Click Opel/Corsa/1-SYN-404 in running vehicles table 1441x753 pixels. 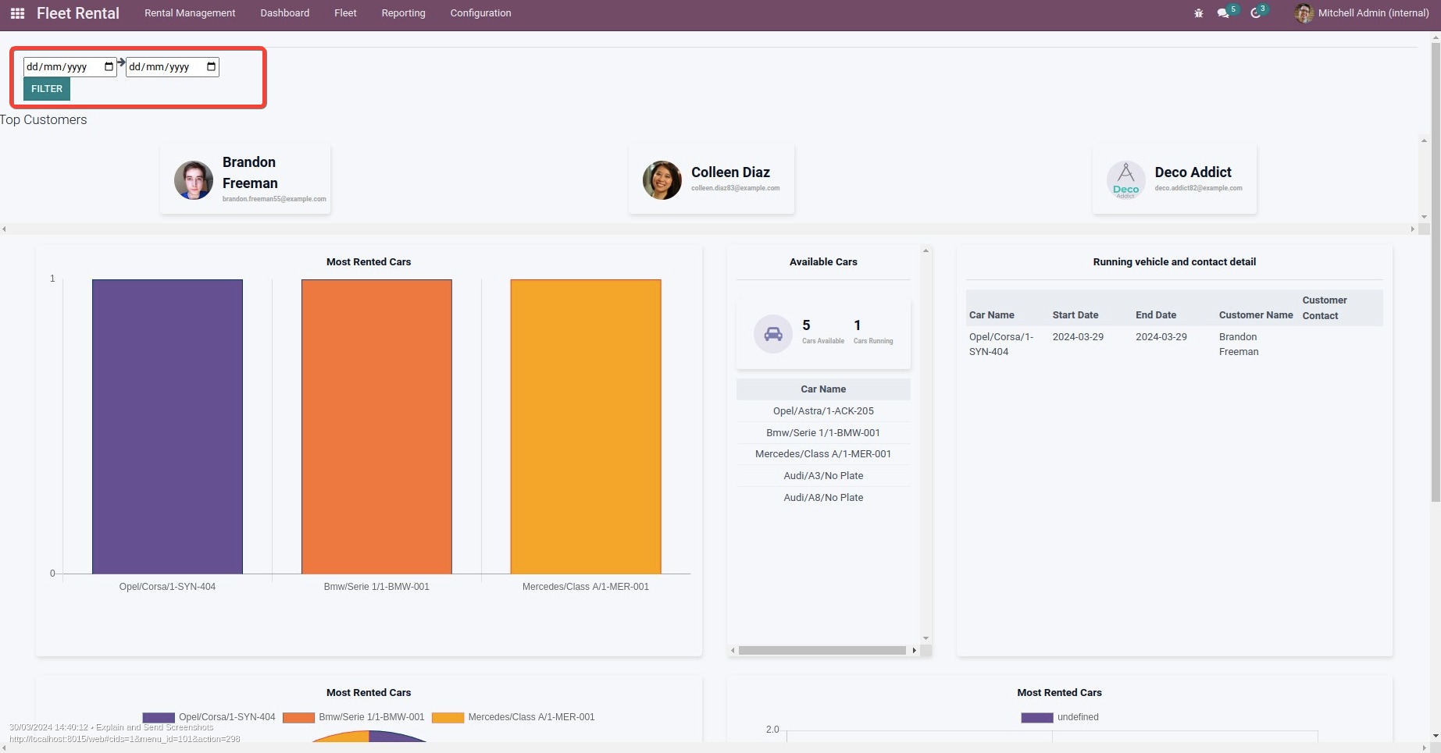point(1001,344)
